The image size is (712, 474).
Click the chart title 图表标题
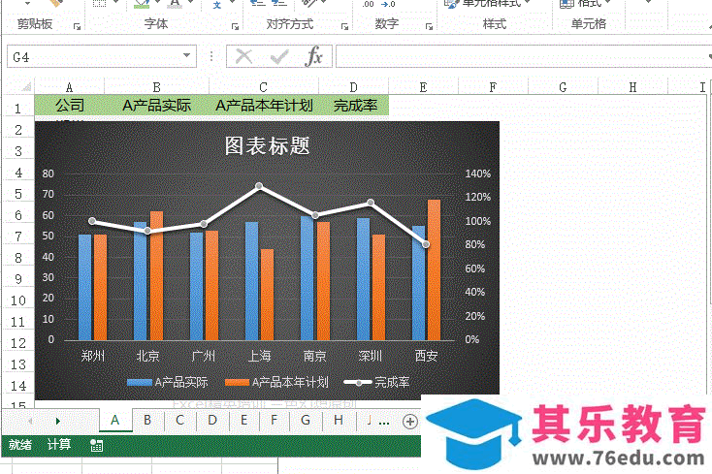[x=267, y=146]
